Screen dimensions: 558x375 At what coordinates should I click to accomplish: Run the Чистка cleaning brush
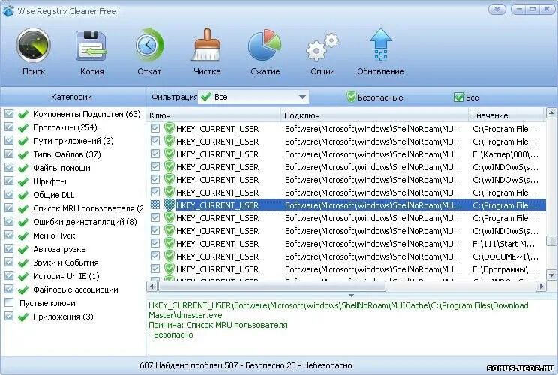click(x=207, y=52)
